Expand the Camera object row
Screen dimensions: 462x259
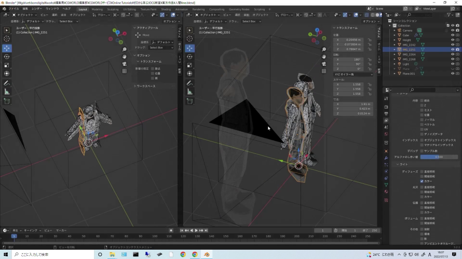coord(395,30)
